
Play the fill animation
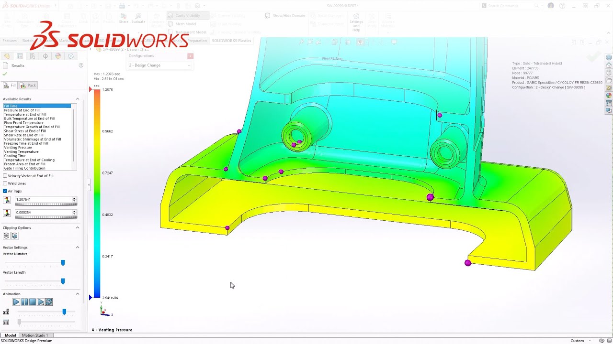(x=16, y=302)
